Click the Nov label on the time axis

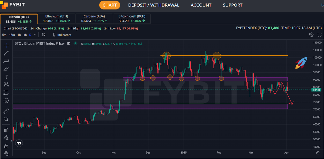click(x=114, y=153)
